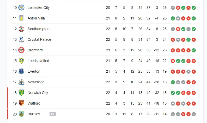Open the Burnley 1-1 live score badge

pos(53,114)
